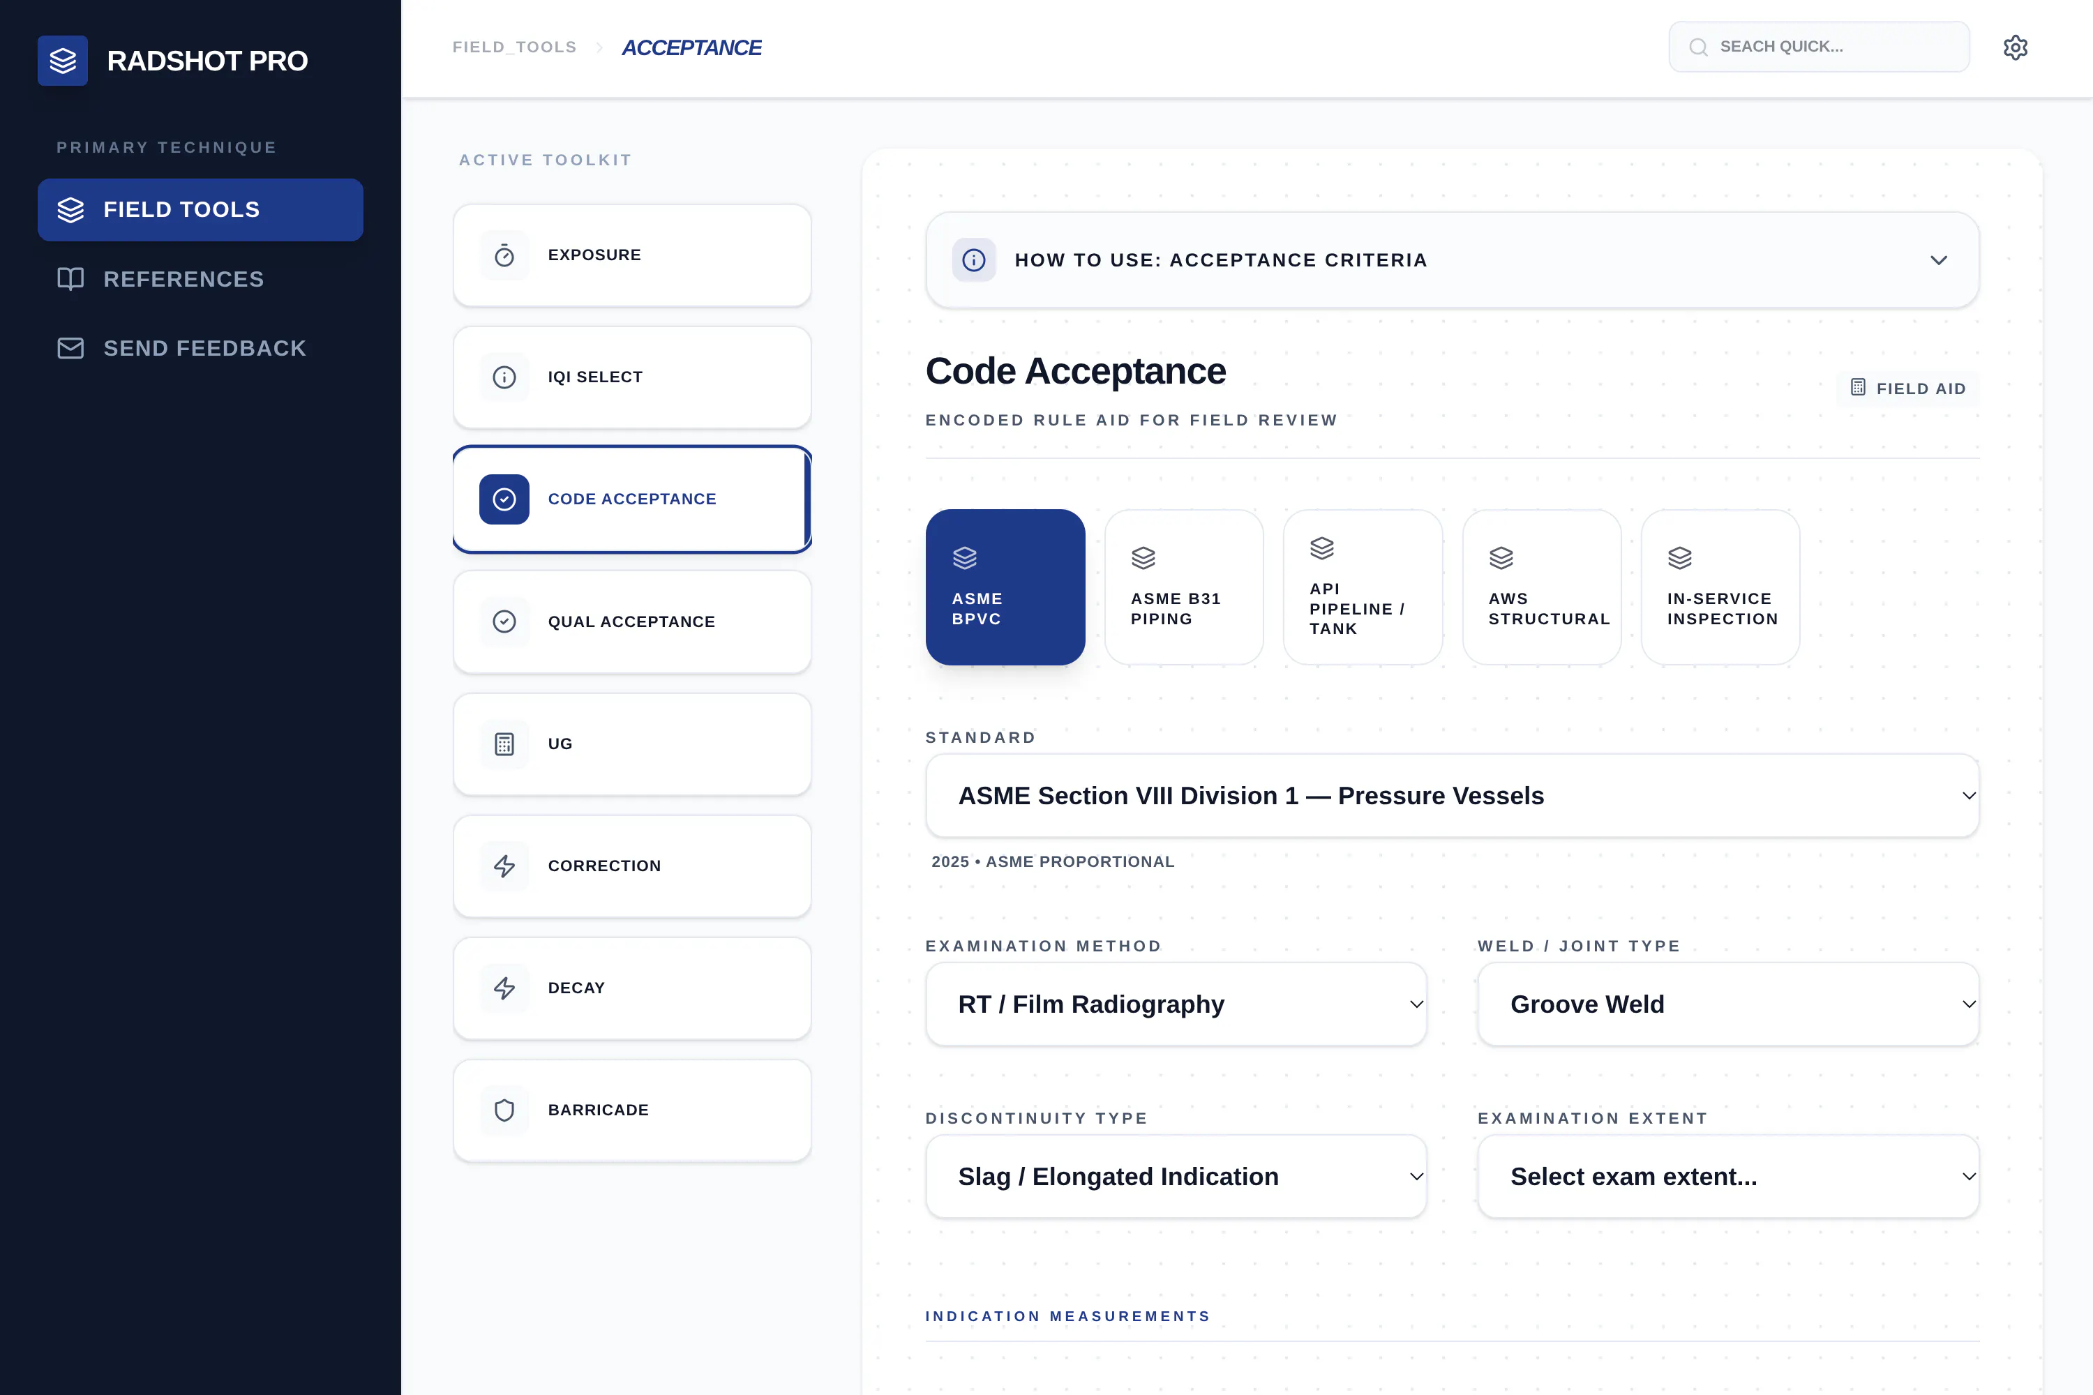Viewport: 2093px width, 1395px height.
Task: Click the Code Acceptance heading
Action: (1075, 371)
